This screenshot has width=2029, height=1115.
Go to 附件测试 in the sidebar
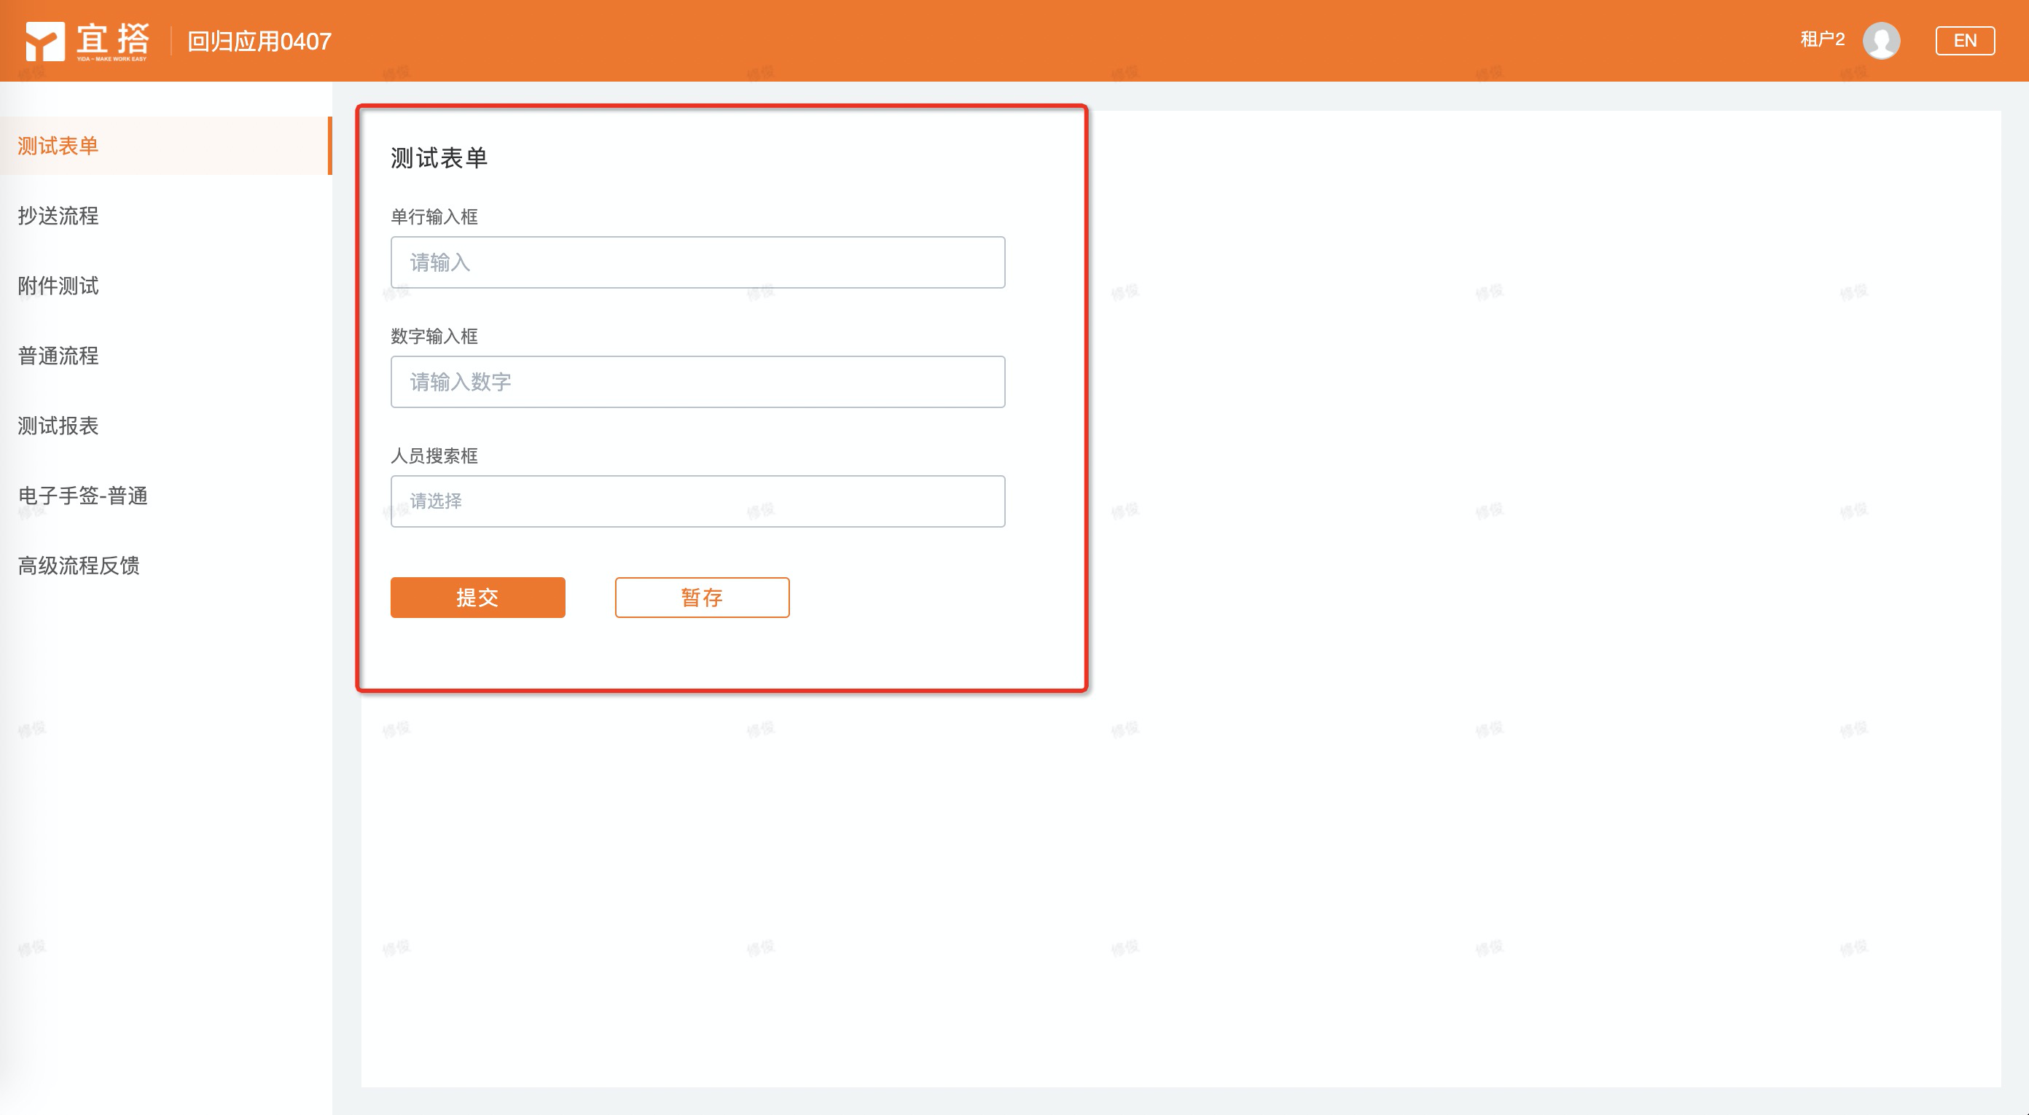58,286
